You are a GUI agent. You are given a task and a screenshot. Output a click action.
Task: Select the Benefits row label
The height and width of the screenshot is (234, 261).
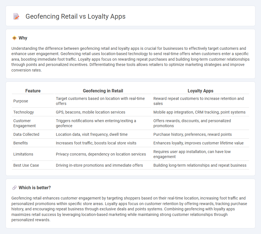coord(21,143)
